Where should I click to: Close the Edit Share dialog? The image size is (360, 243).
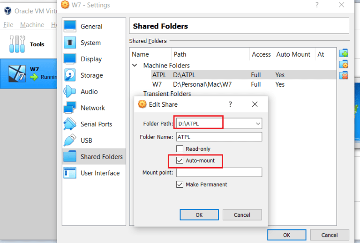[255, 104]
